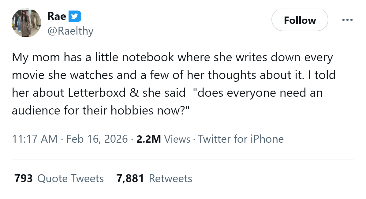Open the @Raelthy handle link

[x=70, y=31]
